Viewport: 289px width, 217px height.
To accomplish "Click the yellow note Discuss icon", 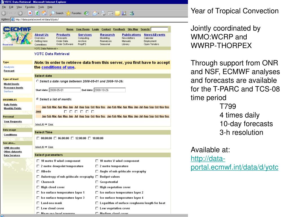I will tap(117, 13).
